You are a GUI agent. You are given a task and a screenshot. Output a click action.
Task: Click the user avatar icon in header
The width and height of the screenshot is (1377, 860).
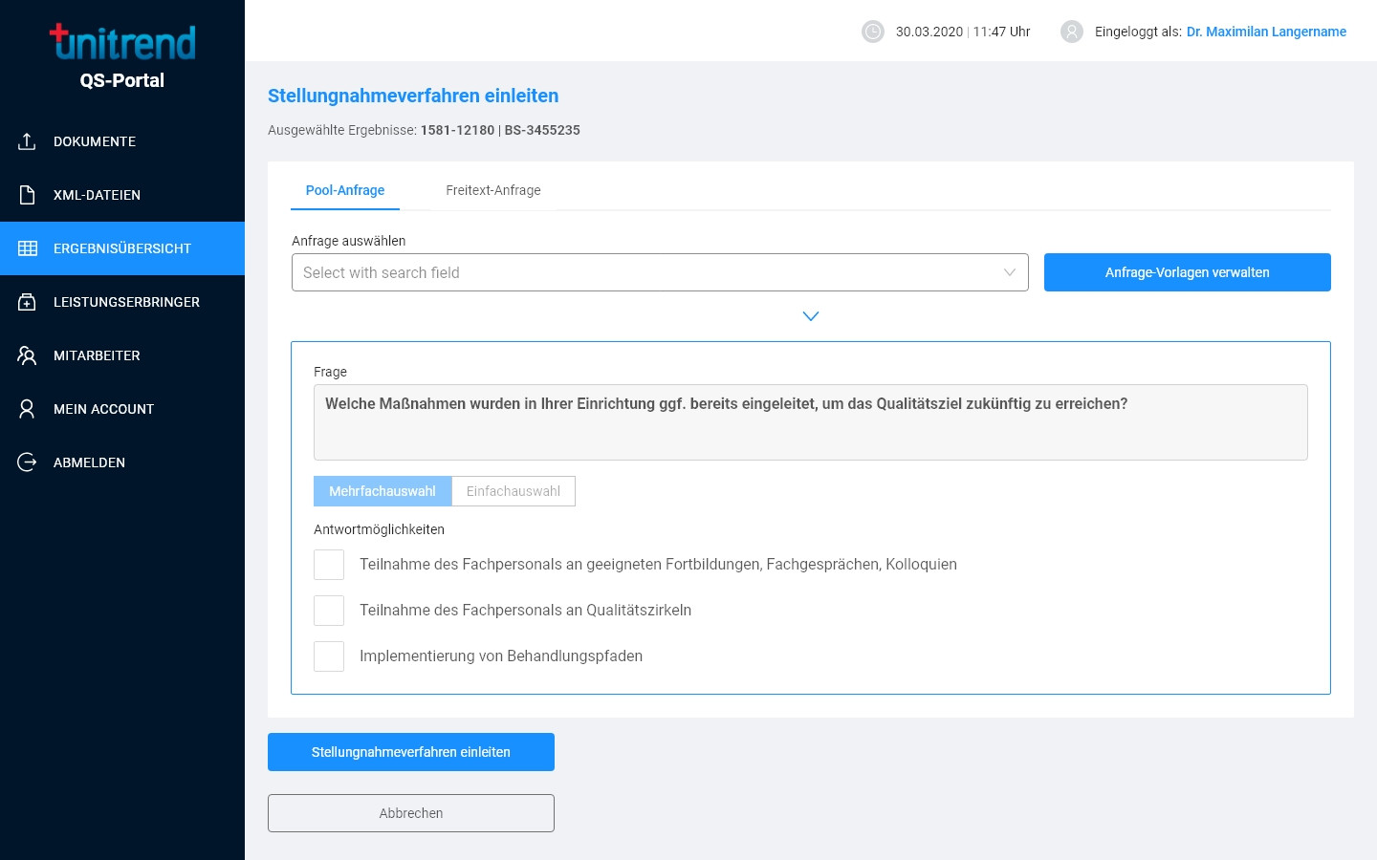pyautogui.click(x=1072, y=32)
